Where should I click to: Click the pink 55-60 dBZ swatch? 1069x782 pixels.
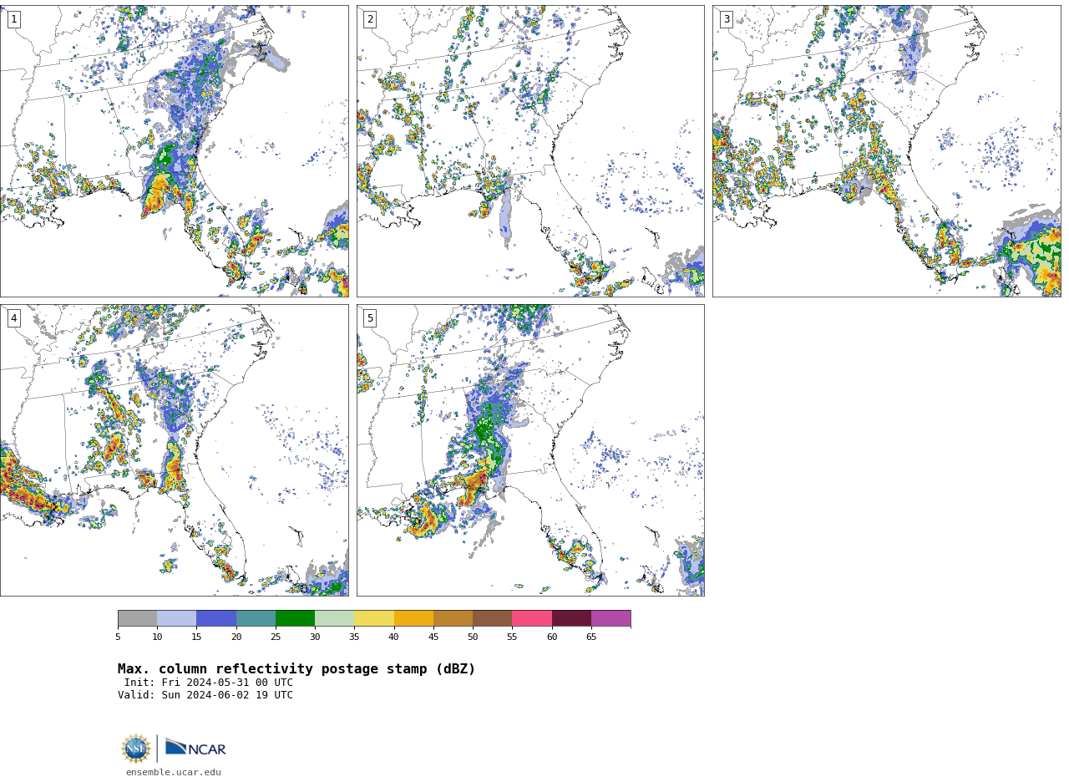[x=532, y=618]
